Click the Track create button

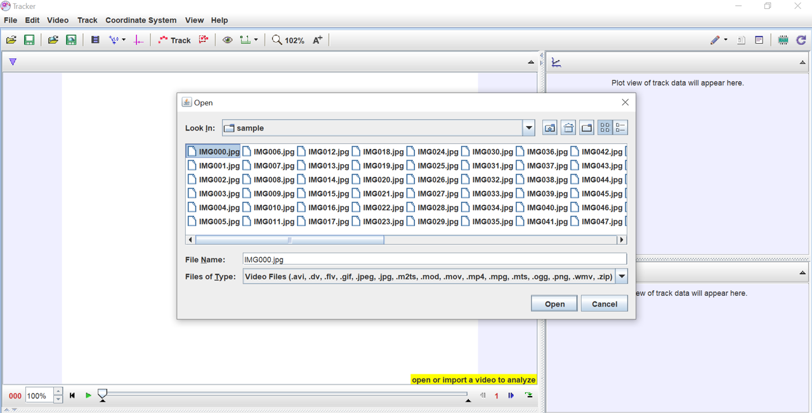[x=174, y=40]
